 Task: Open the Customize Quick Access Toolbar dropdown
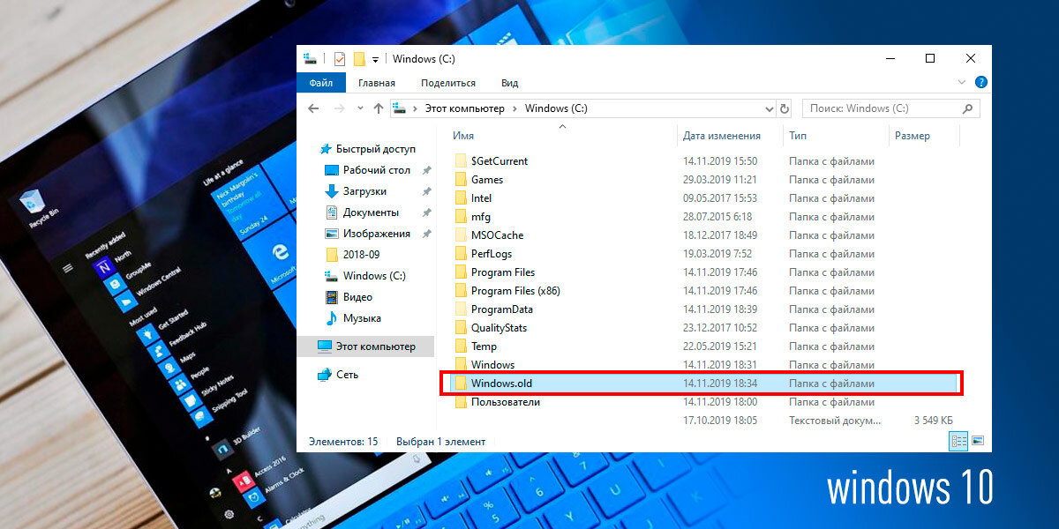click(376, 60)
